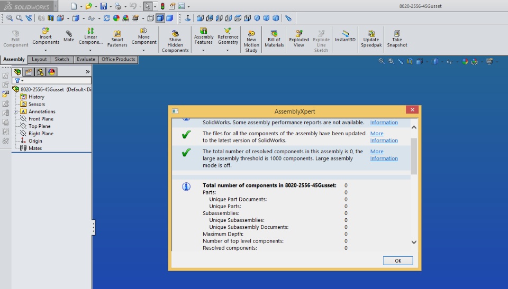This screenshot has width=508, height=289.
Task: Open the ConfigurationManager tab in left panel
Action: click(40, 72)
